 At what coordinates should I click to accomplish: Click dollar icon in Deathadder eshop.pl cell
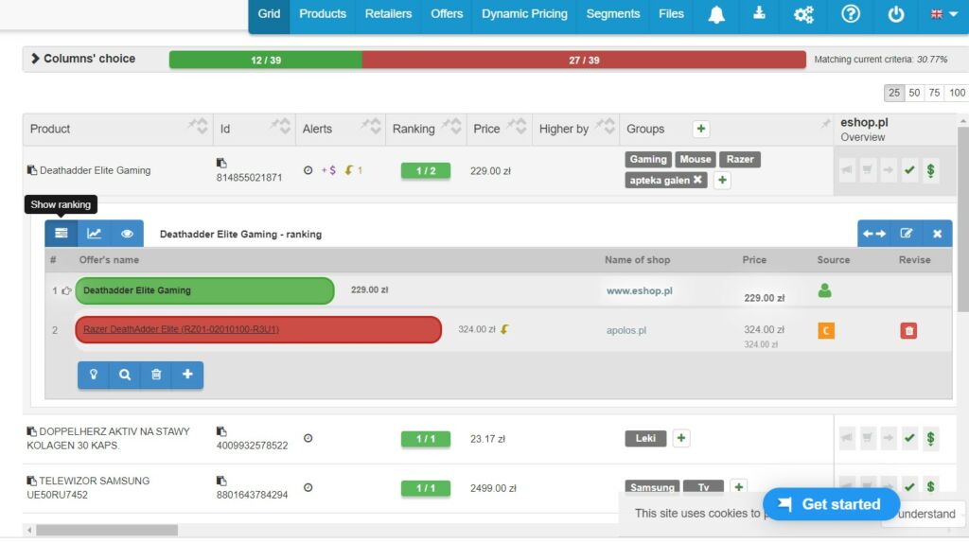(931, 170)
